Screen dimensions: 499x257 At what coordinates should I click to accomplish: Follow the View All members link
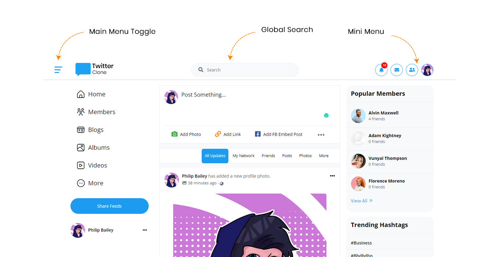[361, 201]
